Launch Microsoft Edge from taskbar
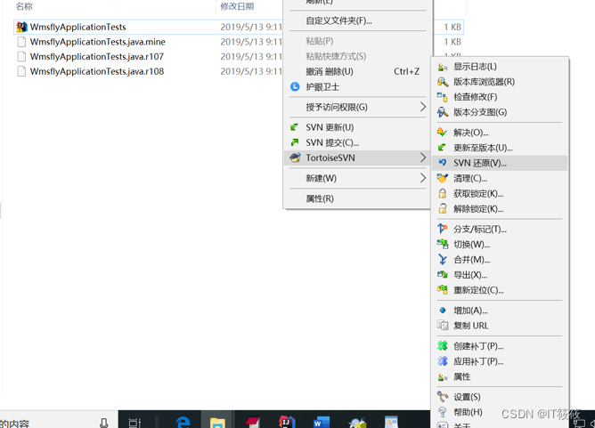This screenshot has width=595, height=428. (x=183, y=422)
